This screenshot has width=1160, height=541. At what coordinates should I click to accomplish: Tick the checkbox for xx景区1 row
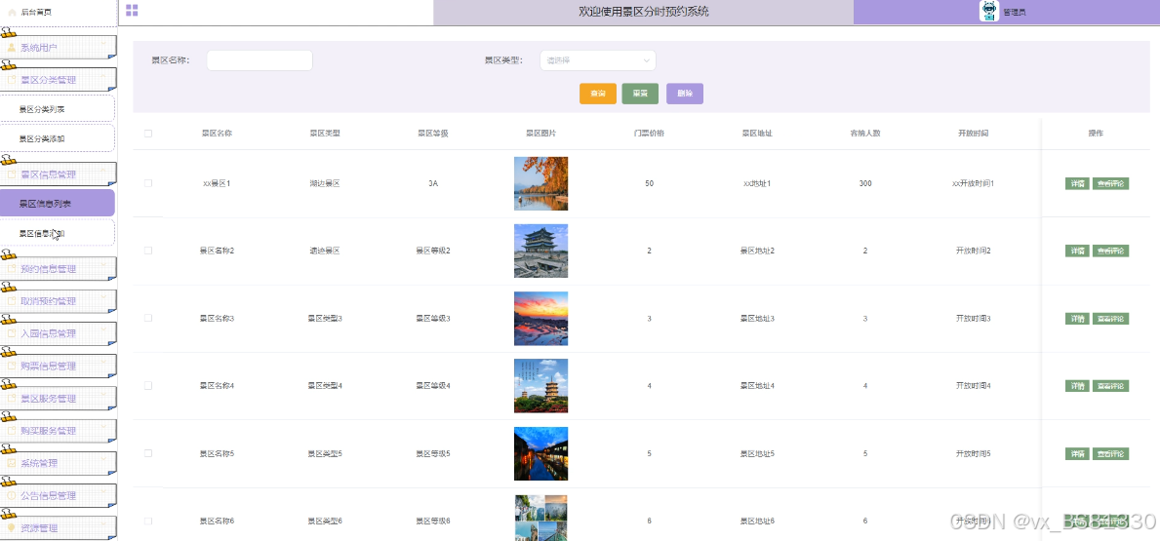coord(148,182)
